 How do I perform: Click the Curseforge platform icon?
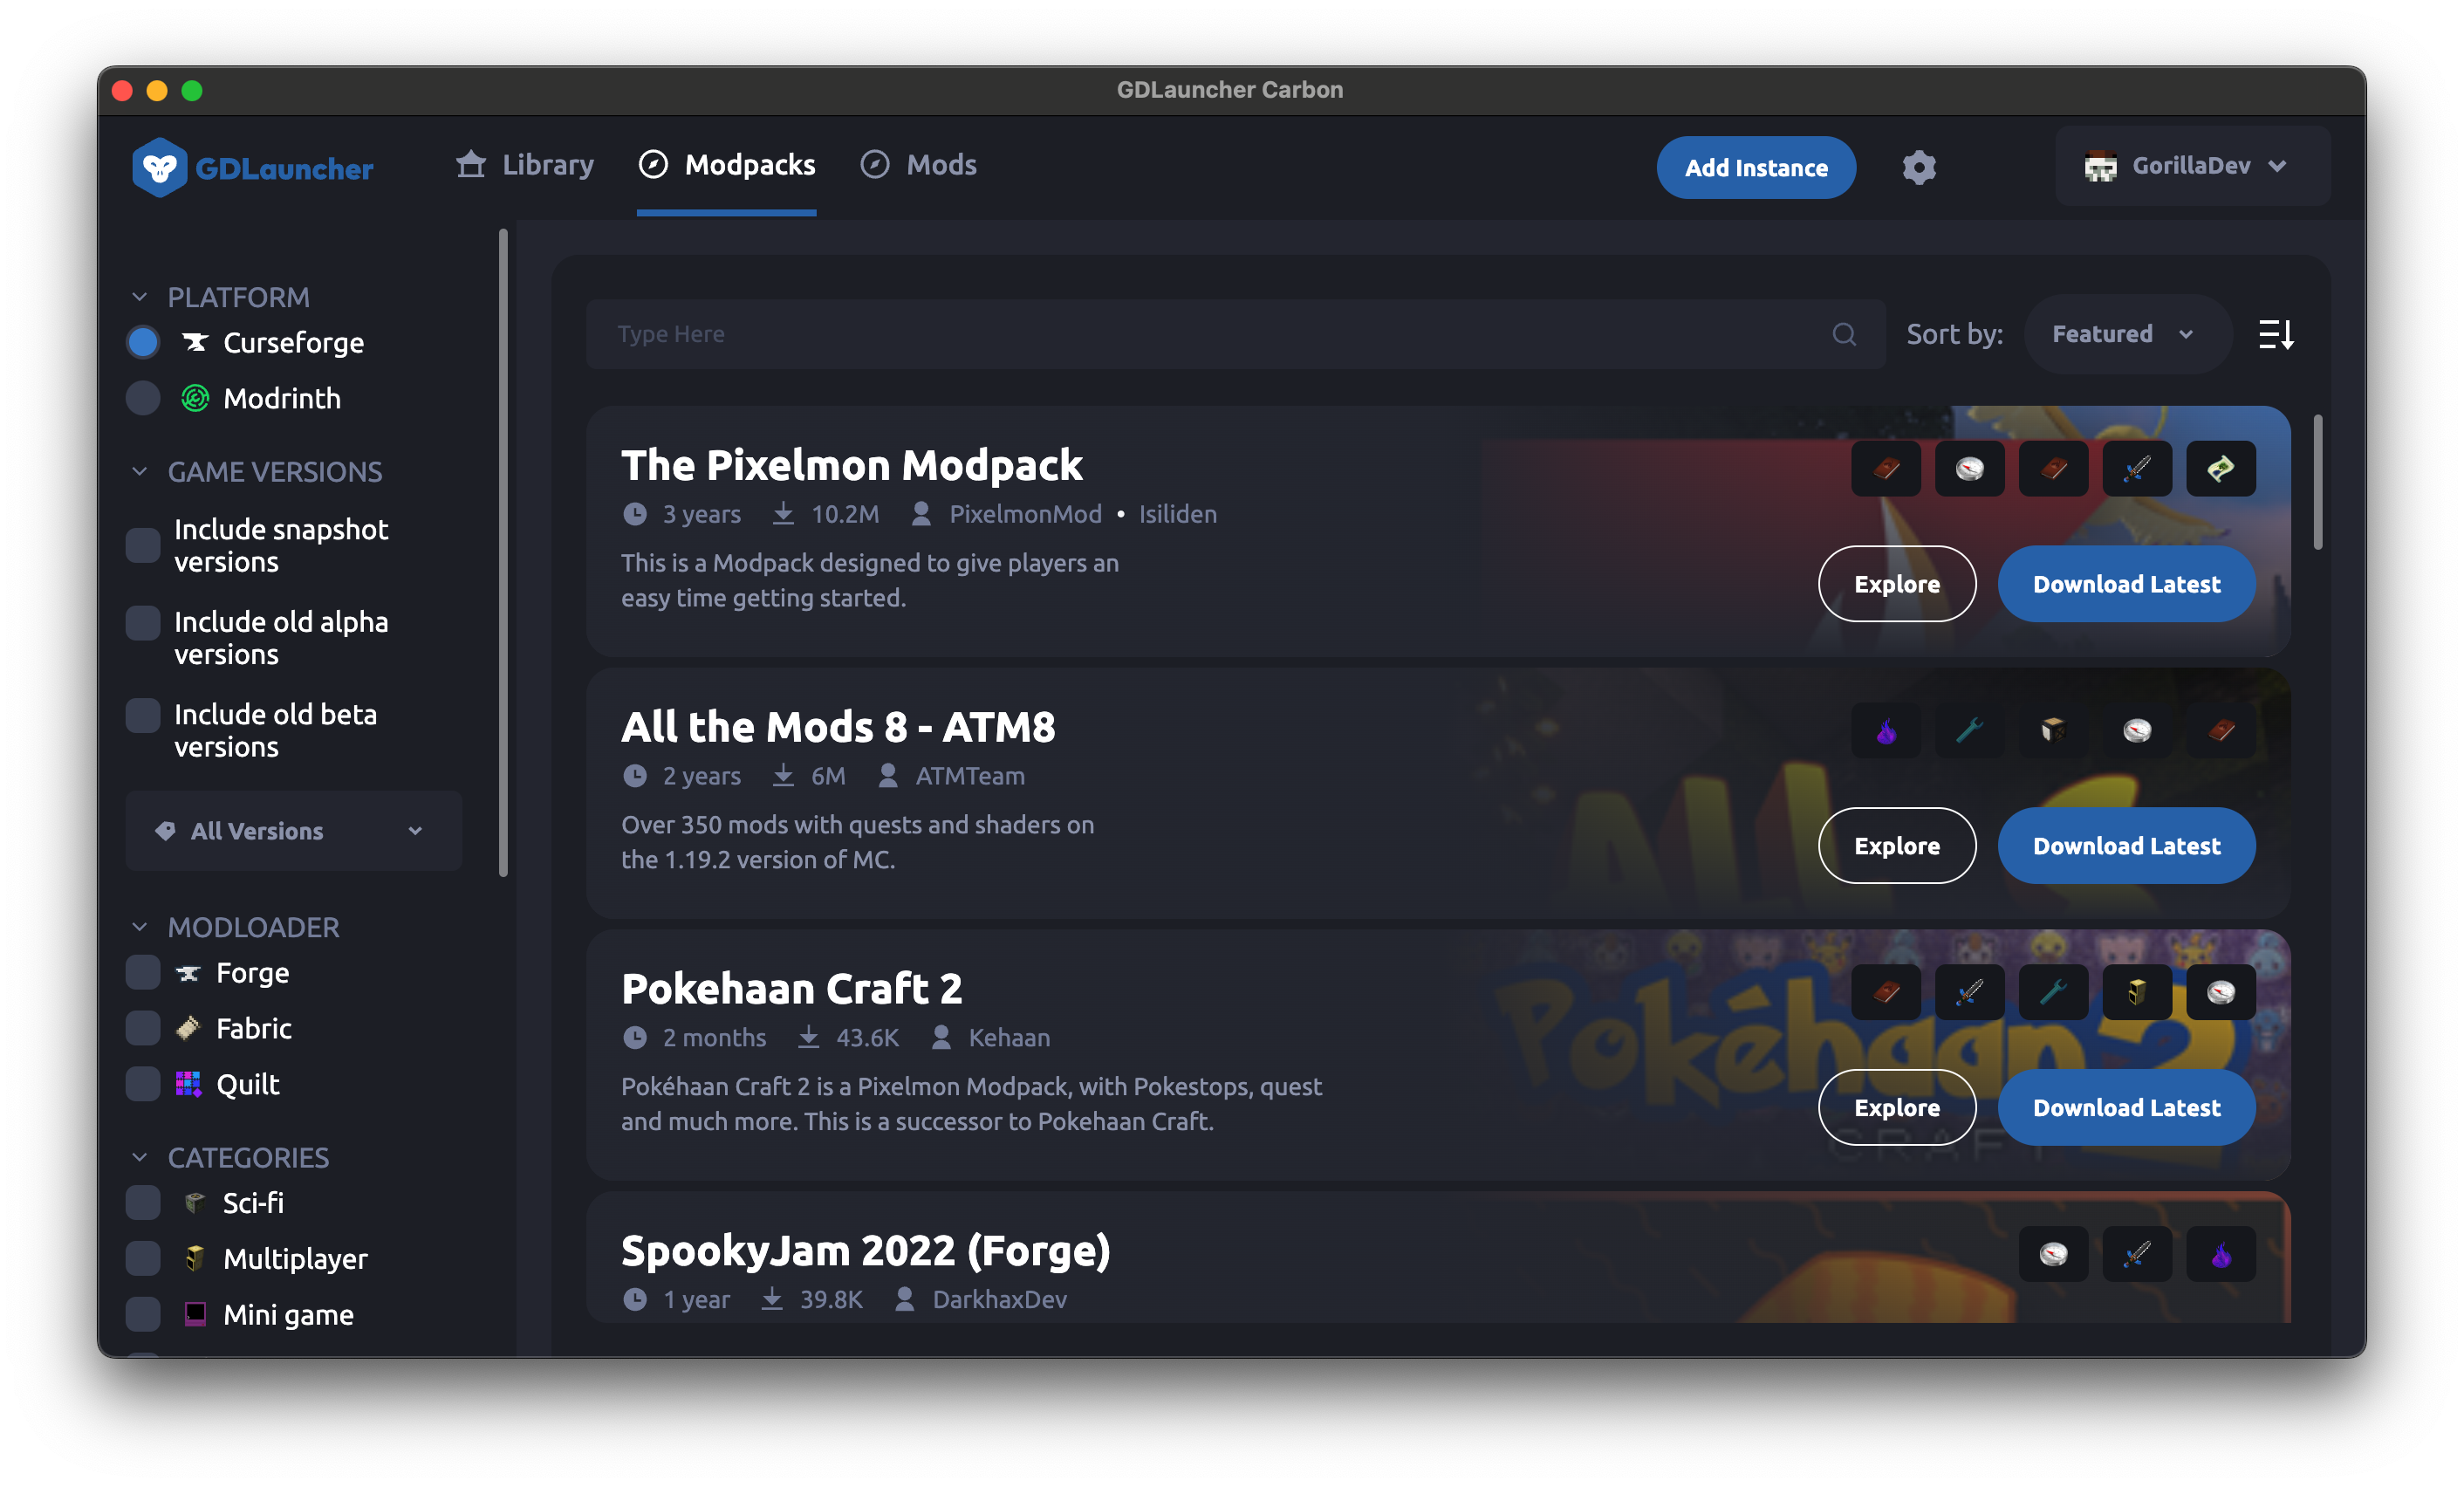[194, 343]
